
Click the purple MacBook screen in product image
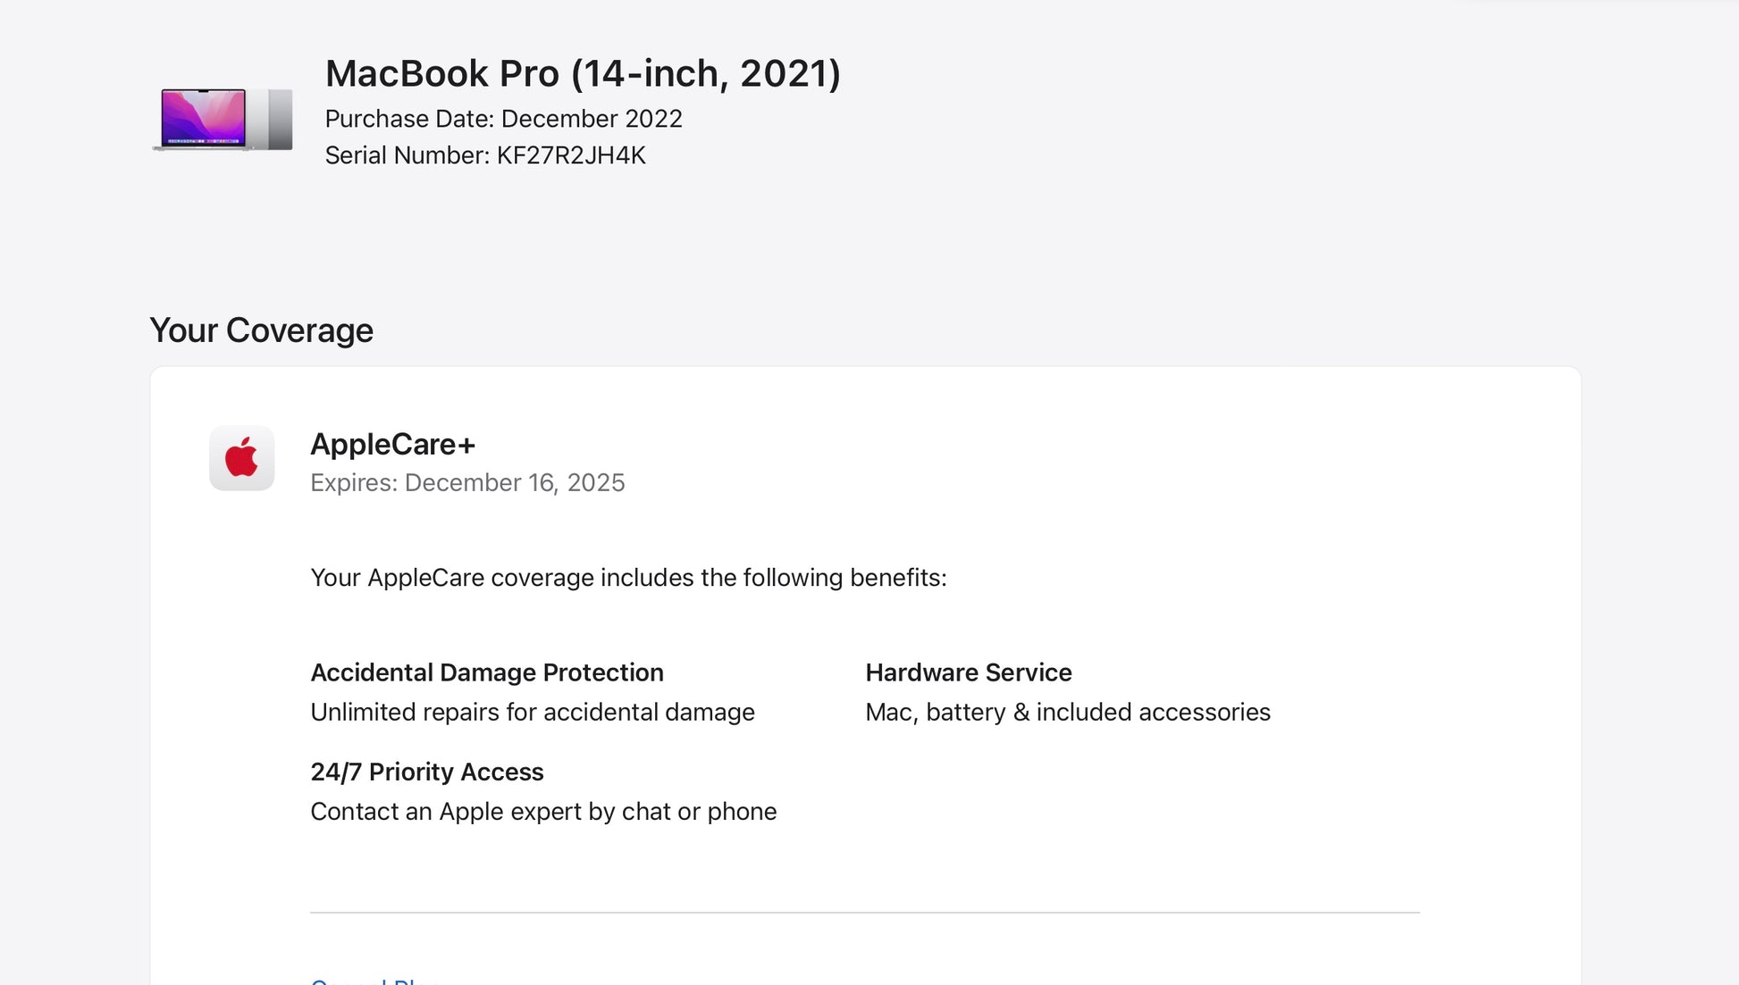[x=203, y=116]
